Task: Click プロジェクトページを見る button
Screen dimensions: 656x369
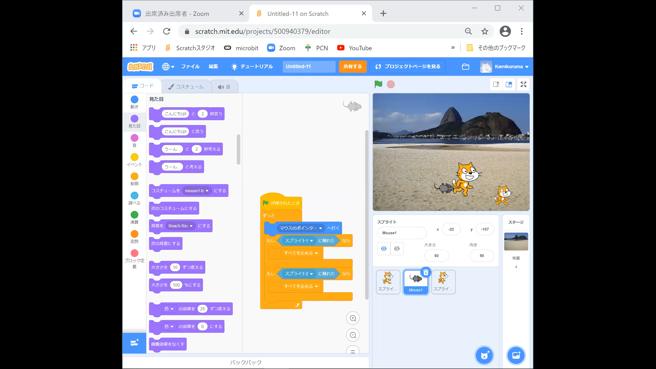Action: tap(407, 67)
